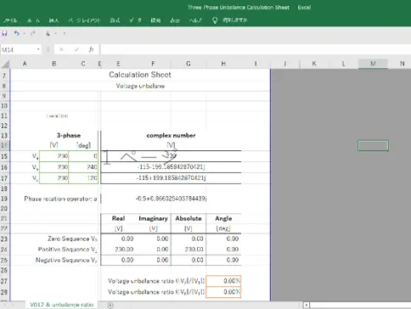Click the Cancel X icon in formula bar
This screenshot has width=411, height=309.
point(61,49)
